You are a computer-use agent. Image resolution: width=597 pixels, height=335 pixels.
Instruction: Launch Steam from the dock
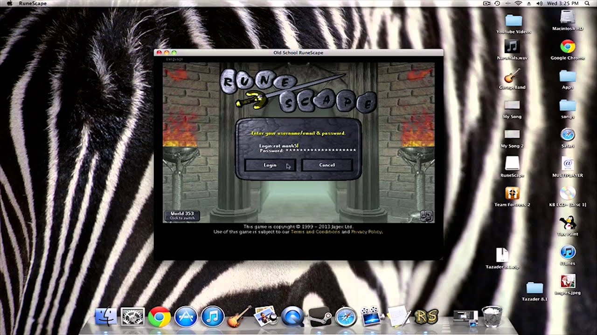pyautogui.click(x=319, y=317)
